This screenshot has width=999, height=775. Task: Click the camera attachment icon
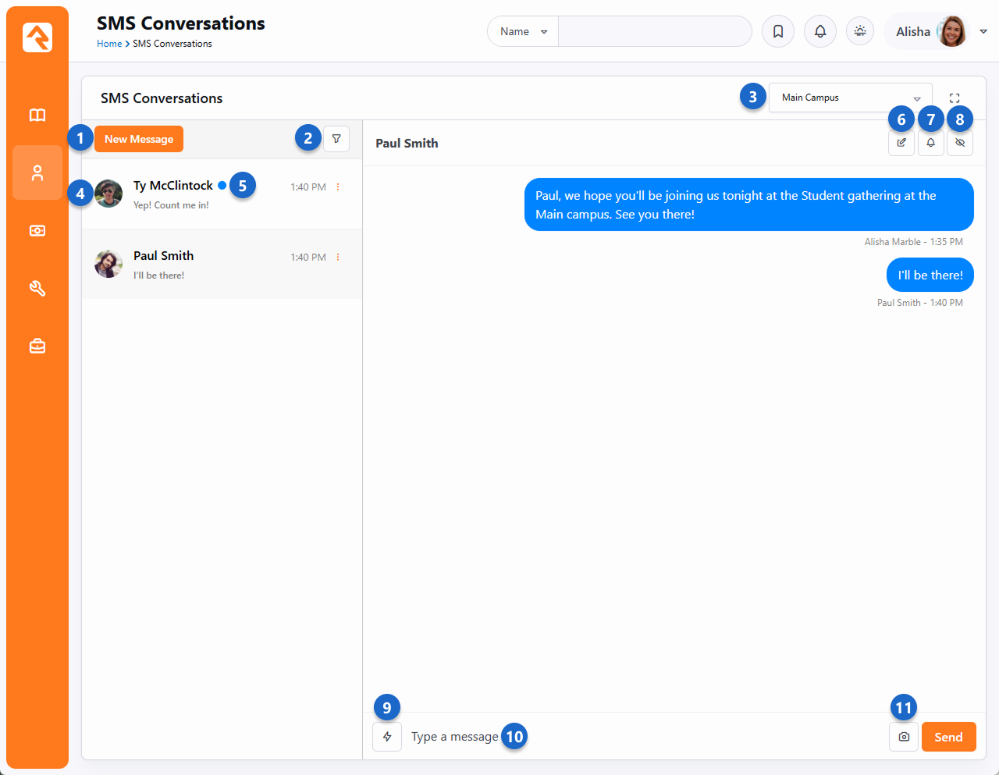click(x=904, y=737)
